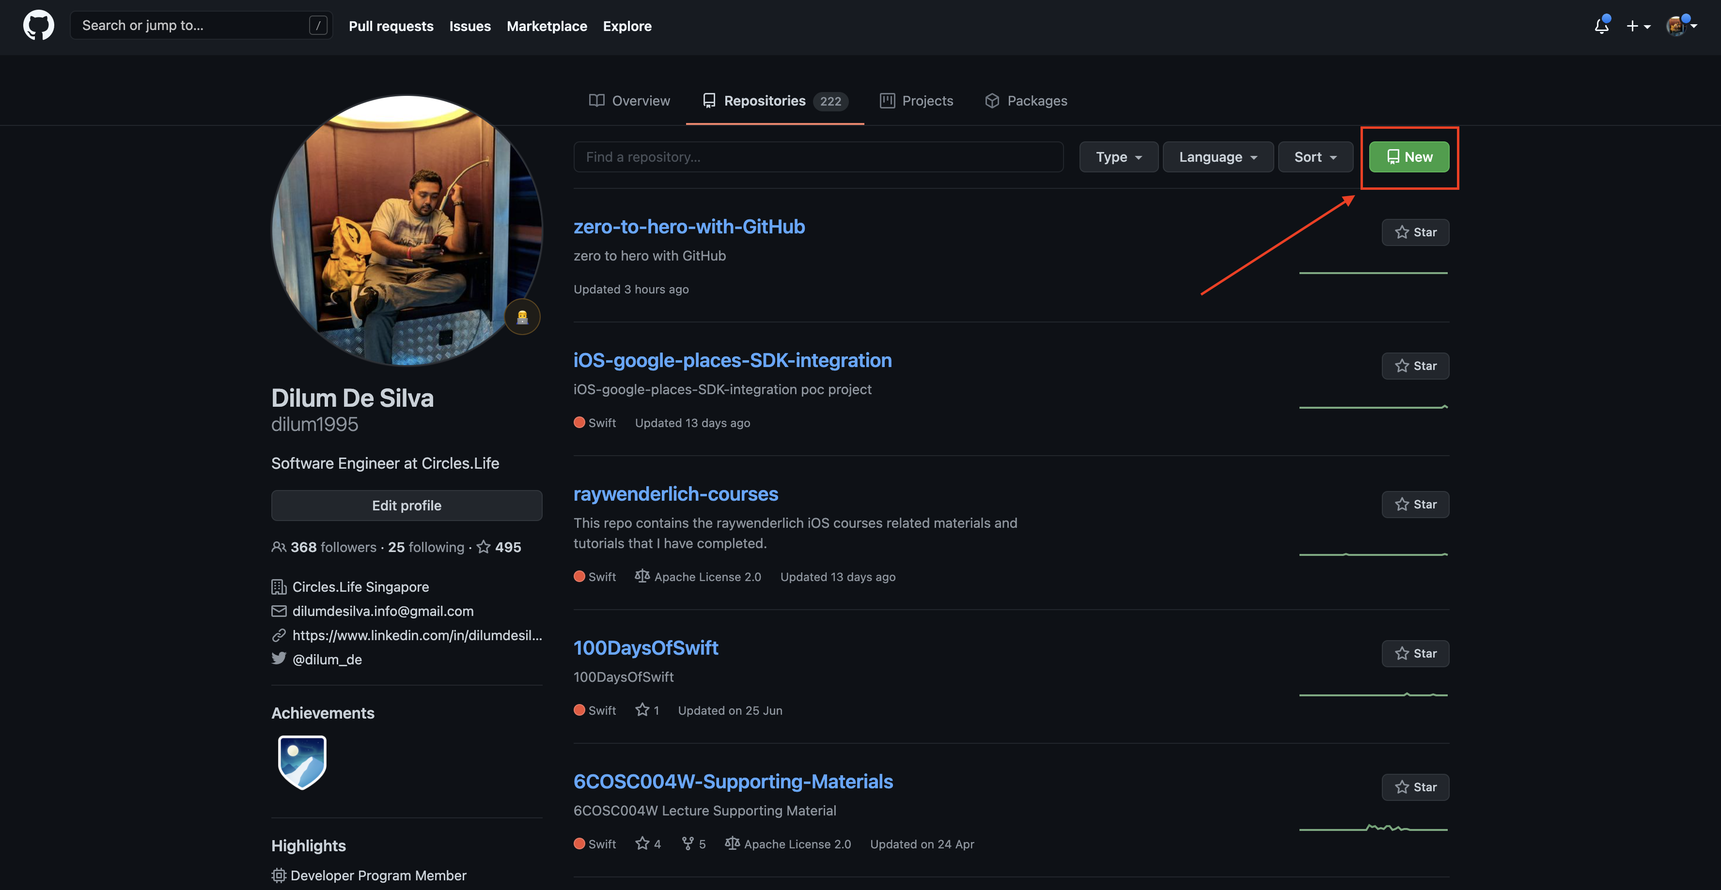
Task: Switch to the Overview tab
Action: 629,101
